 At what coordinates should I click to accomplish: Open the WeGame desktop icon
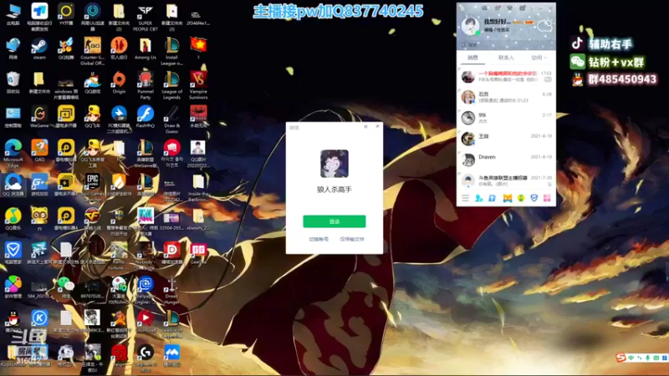click(x=39, y=117)
